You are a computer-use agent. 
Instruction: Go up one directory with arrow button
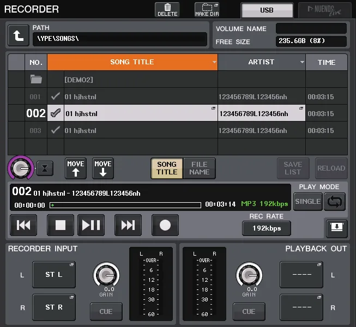pos(19,35)
